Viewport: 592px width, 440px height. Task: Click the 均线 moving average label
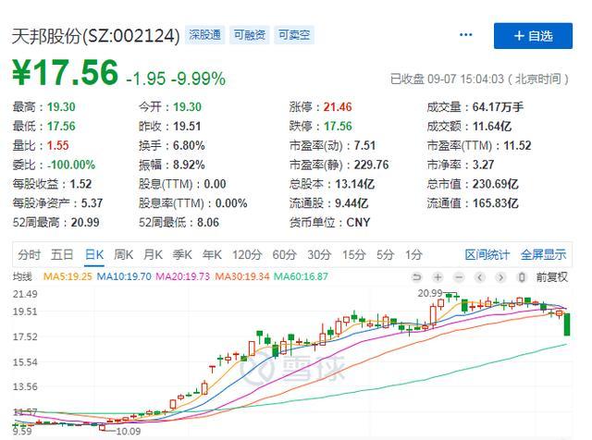click(22, 276)
